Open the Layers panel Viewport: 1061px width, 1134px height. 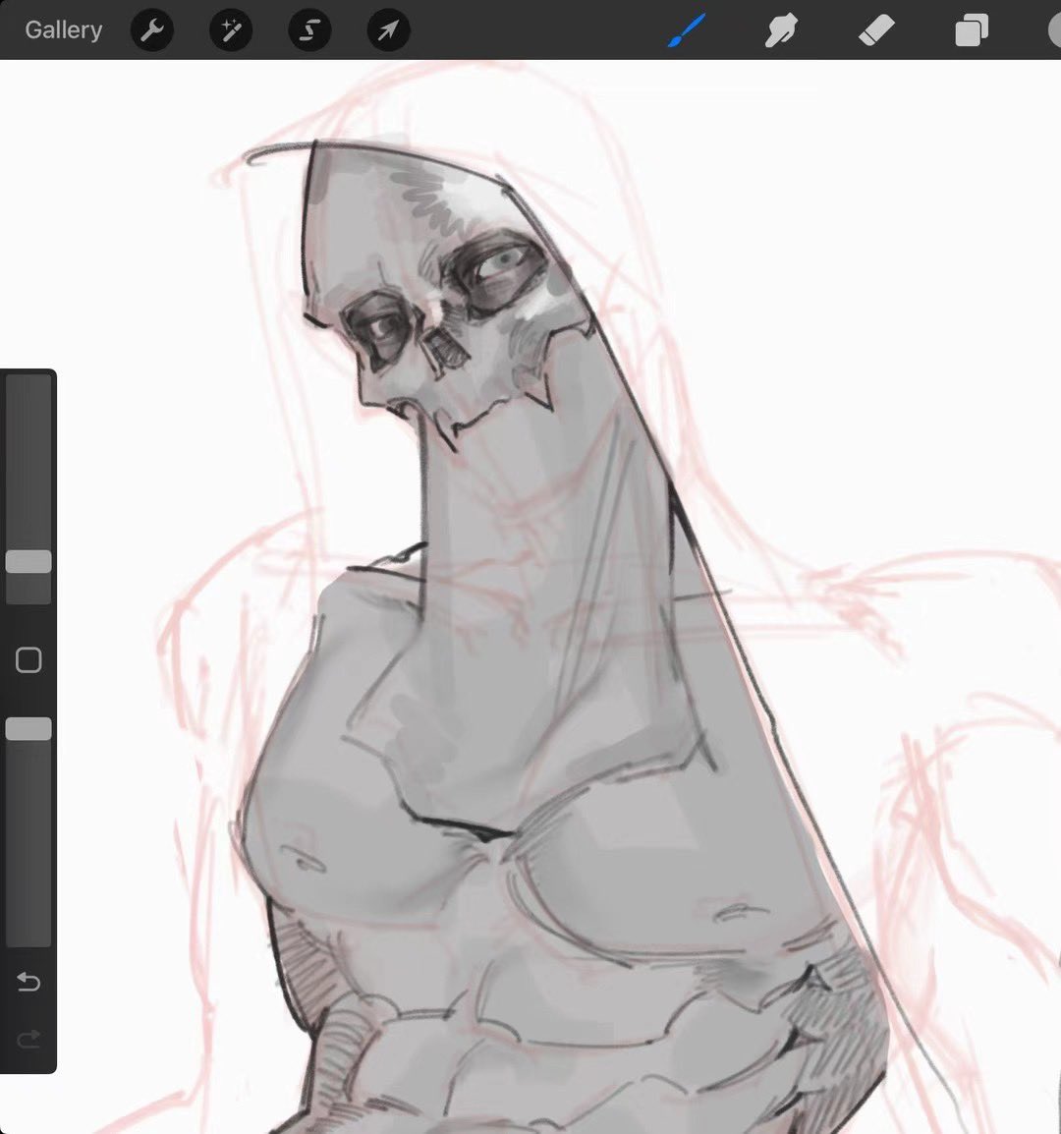click(972, 30)
